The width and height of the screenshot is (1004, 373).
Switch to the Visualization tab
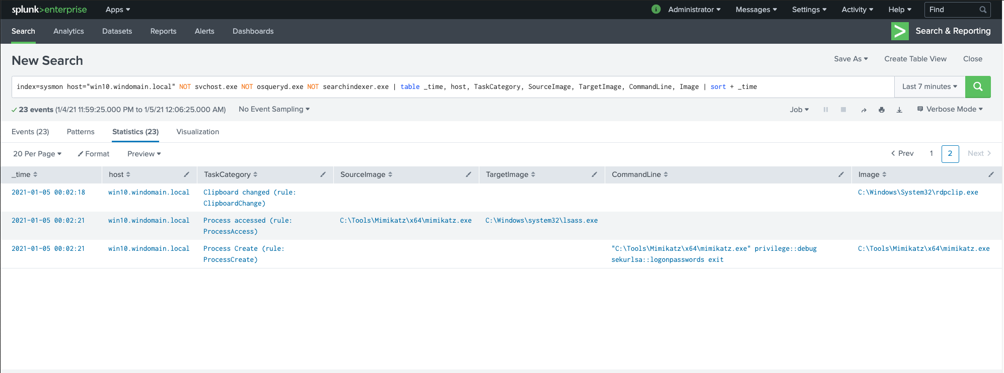[x=198, y=132]
